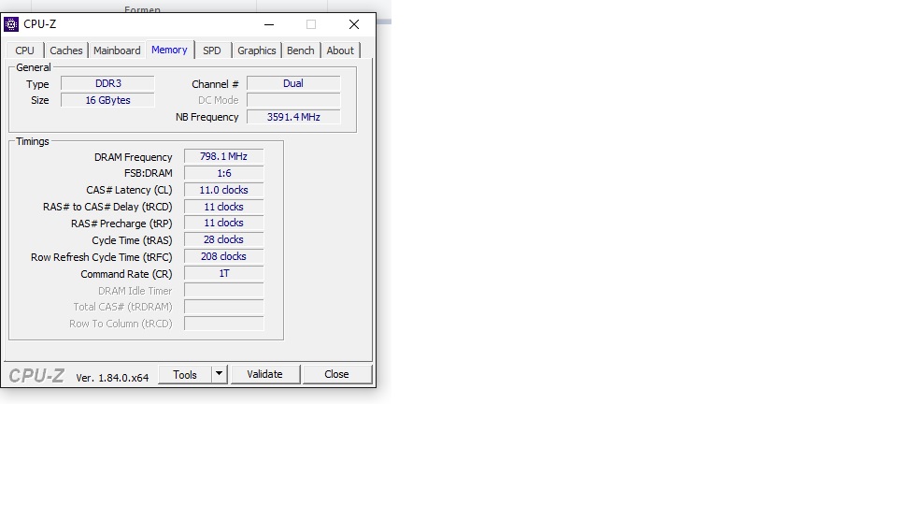This screenshot has height=505, width=897.
Task: Click the Dual channel value
Action: 293,83
